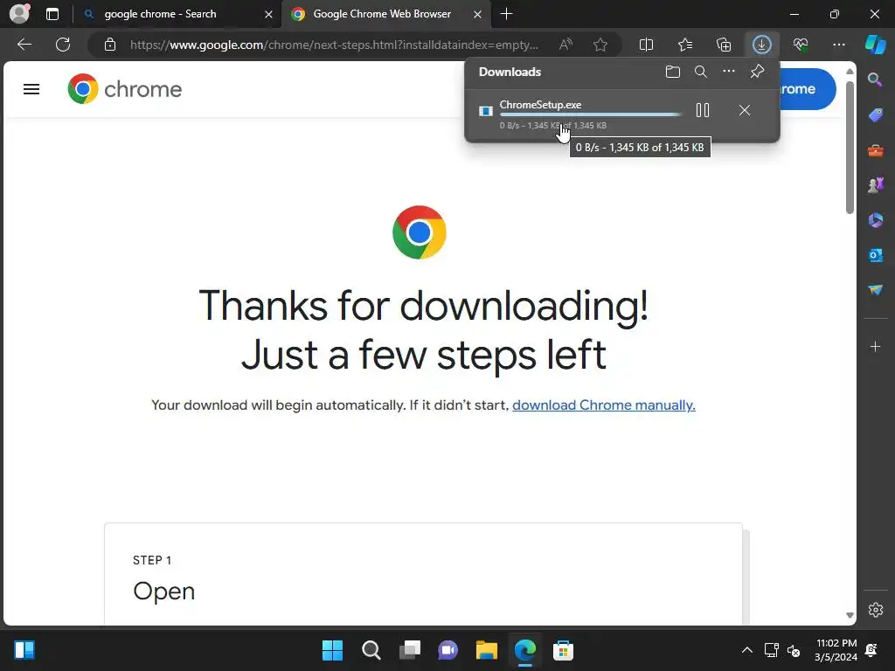The height and width of the screenshot is (671, 895).
Task: Activate Read aloud icon in address bar
Action: (x=565, y=45)
